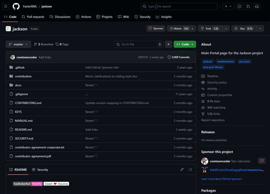View 0 Tags link
270x194 pixels.
[x=62, y=44]
